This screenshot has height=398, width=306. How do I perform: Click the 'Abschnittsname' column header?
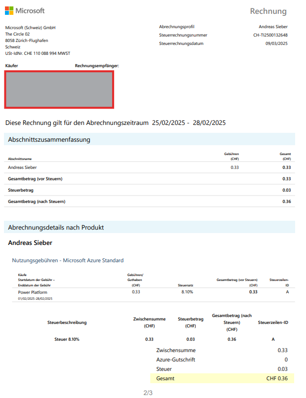coord(20,159)
